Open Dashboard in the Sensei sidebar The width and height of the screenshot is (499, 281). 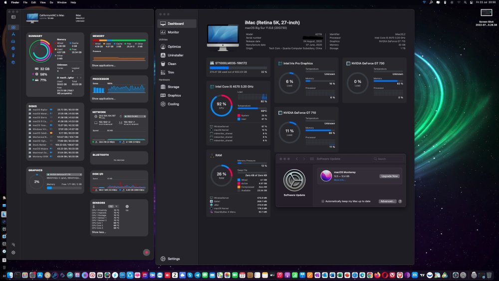pyautogui.click(x=177, y=23)
